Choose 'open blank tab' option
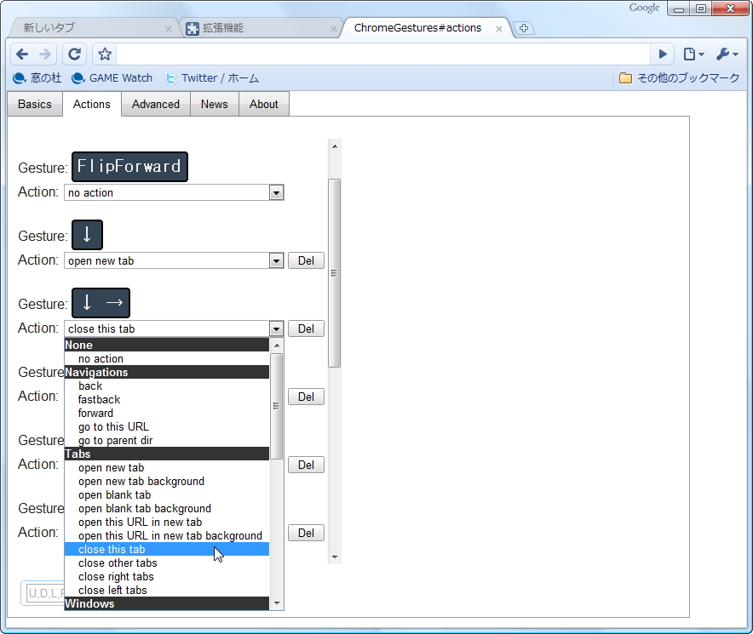The image size is (753, 634). point(167,494)
